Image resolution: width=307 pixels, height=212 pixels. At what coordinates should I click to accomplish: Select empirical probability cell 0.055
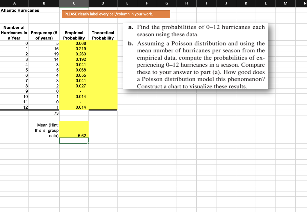(74, 75)
